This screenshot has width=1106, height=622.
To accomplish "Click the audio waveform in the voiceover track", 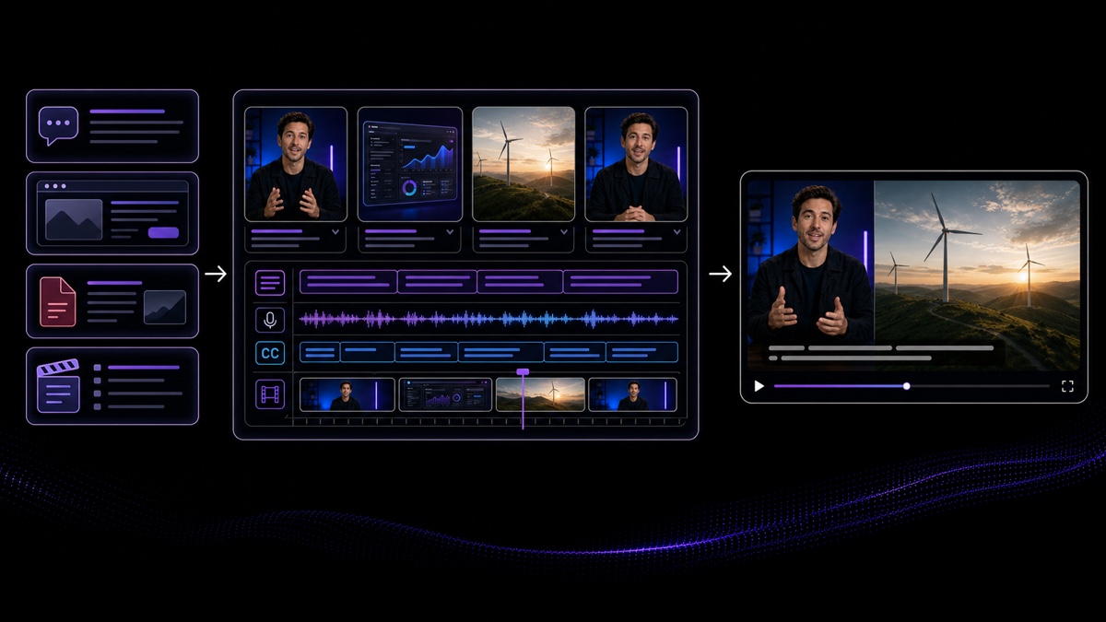I will [x=489, y=319].
